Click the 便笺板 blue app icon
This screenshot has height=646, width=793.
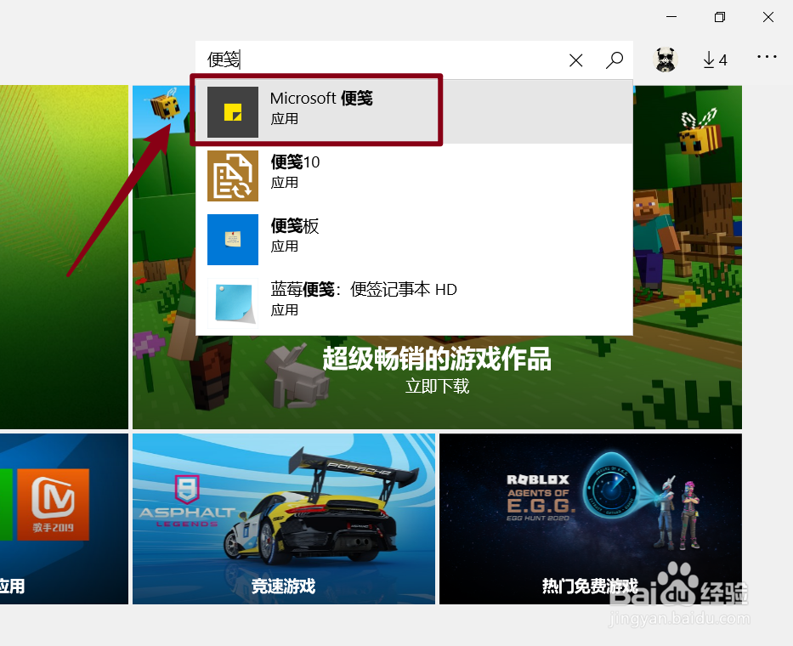click(233, 240)
